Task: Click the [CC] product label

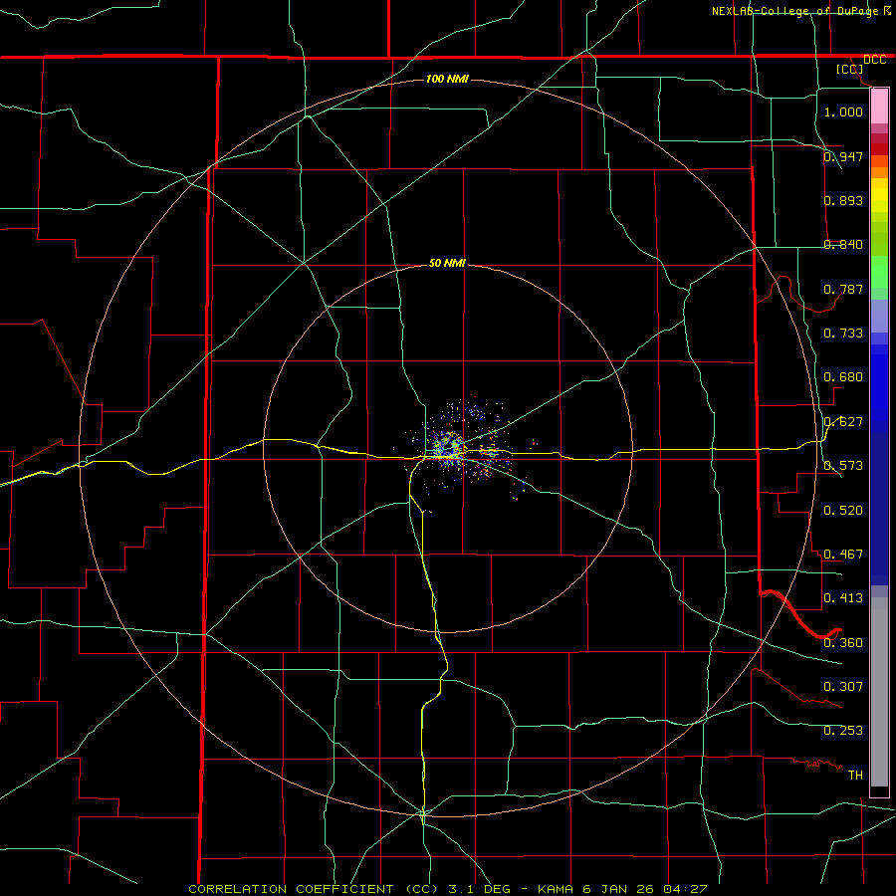Action: (850, 69)
